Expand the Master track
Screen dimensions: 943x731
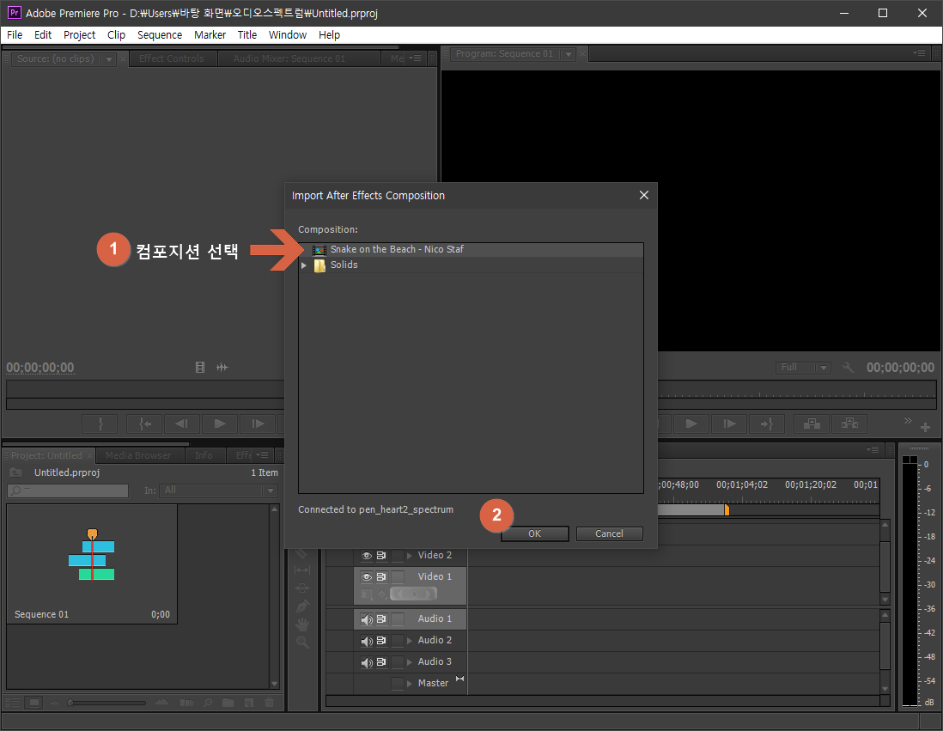coord(410,684)
